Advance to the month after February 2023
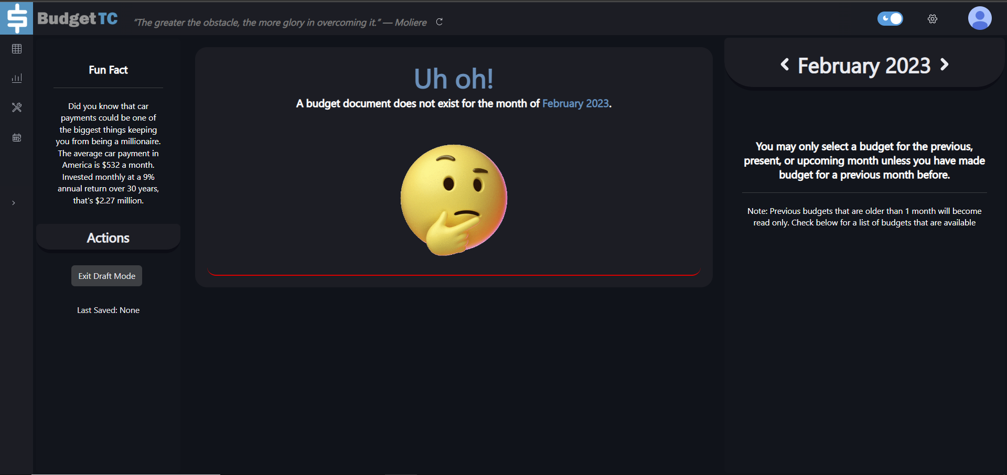This screenshot has height=475, width=1007. [945, 64]
